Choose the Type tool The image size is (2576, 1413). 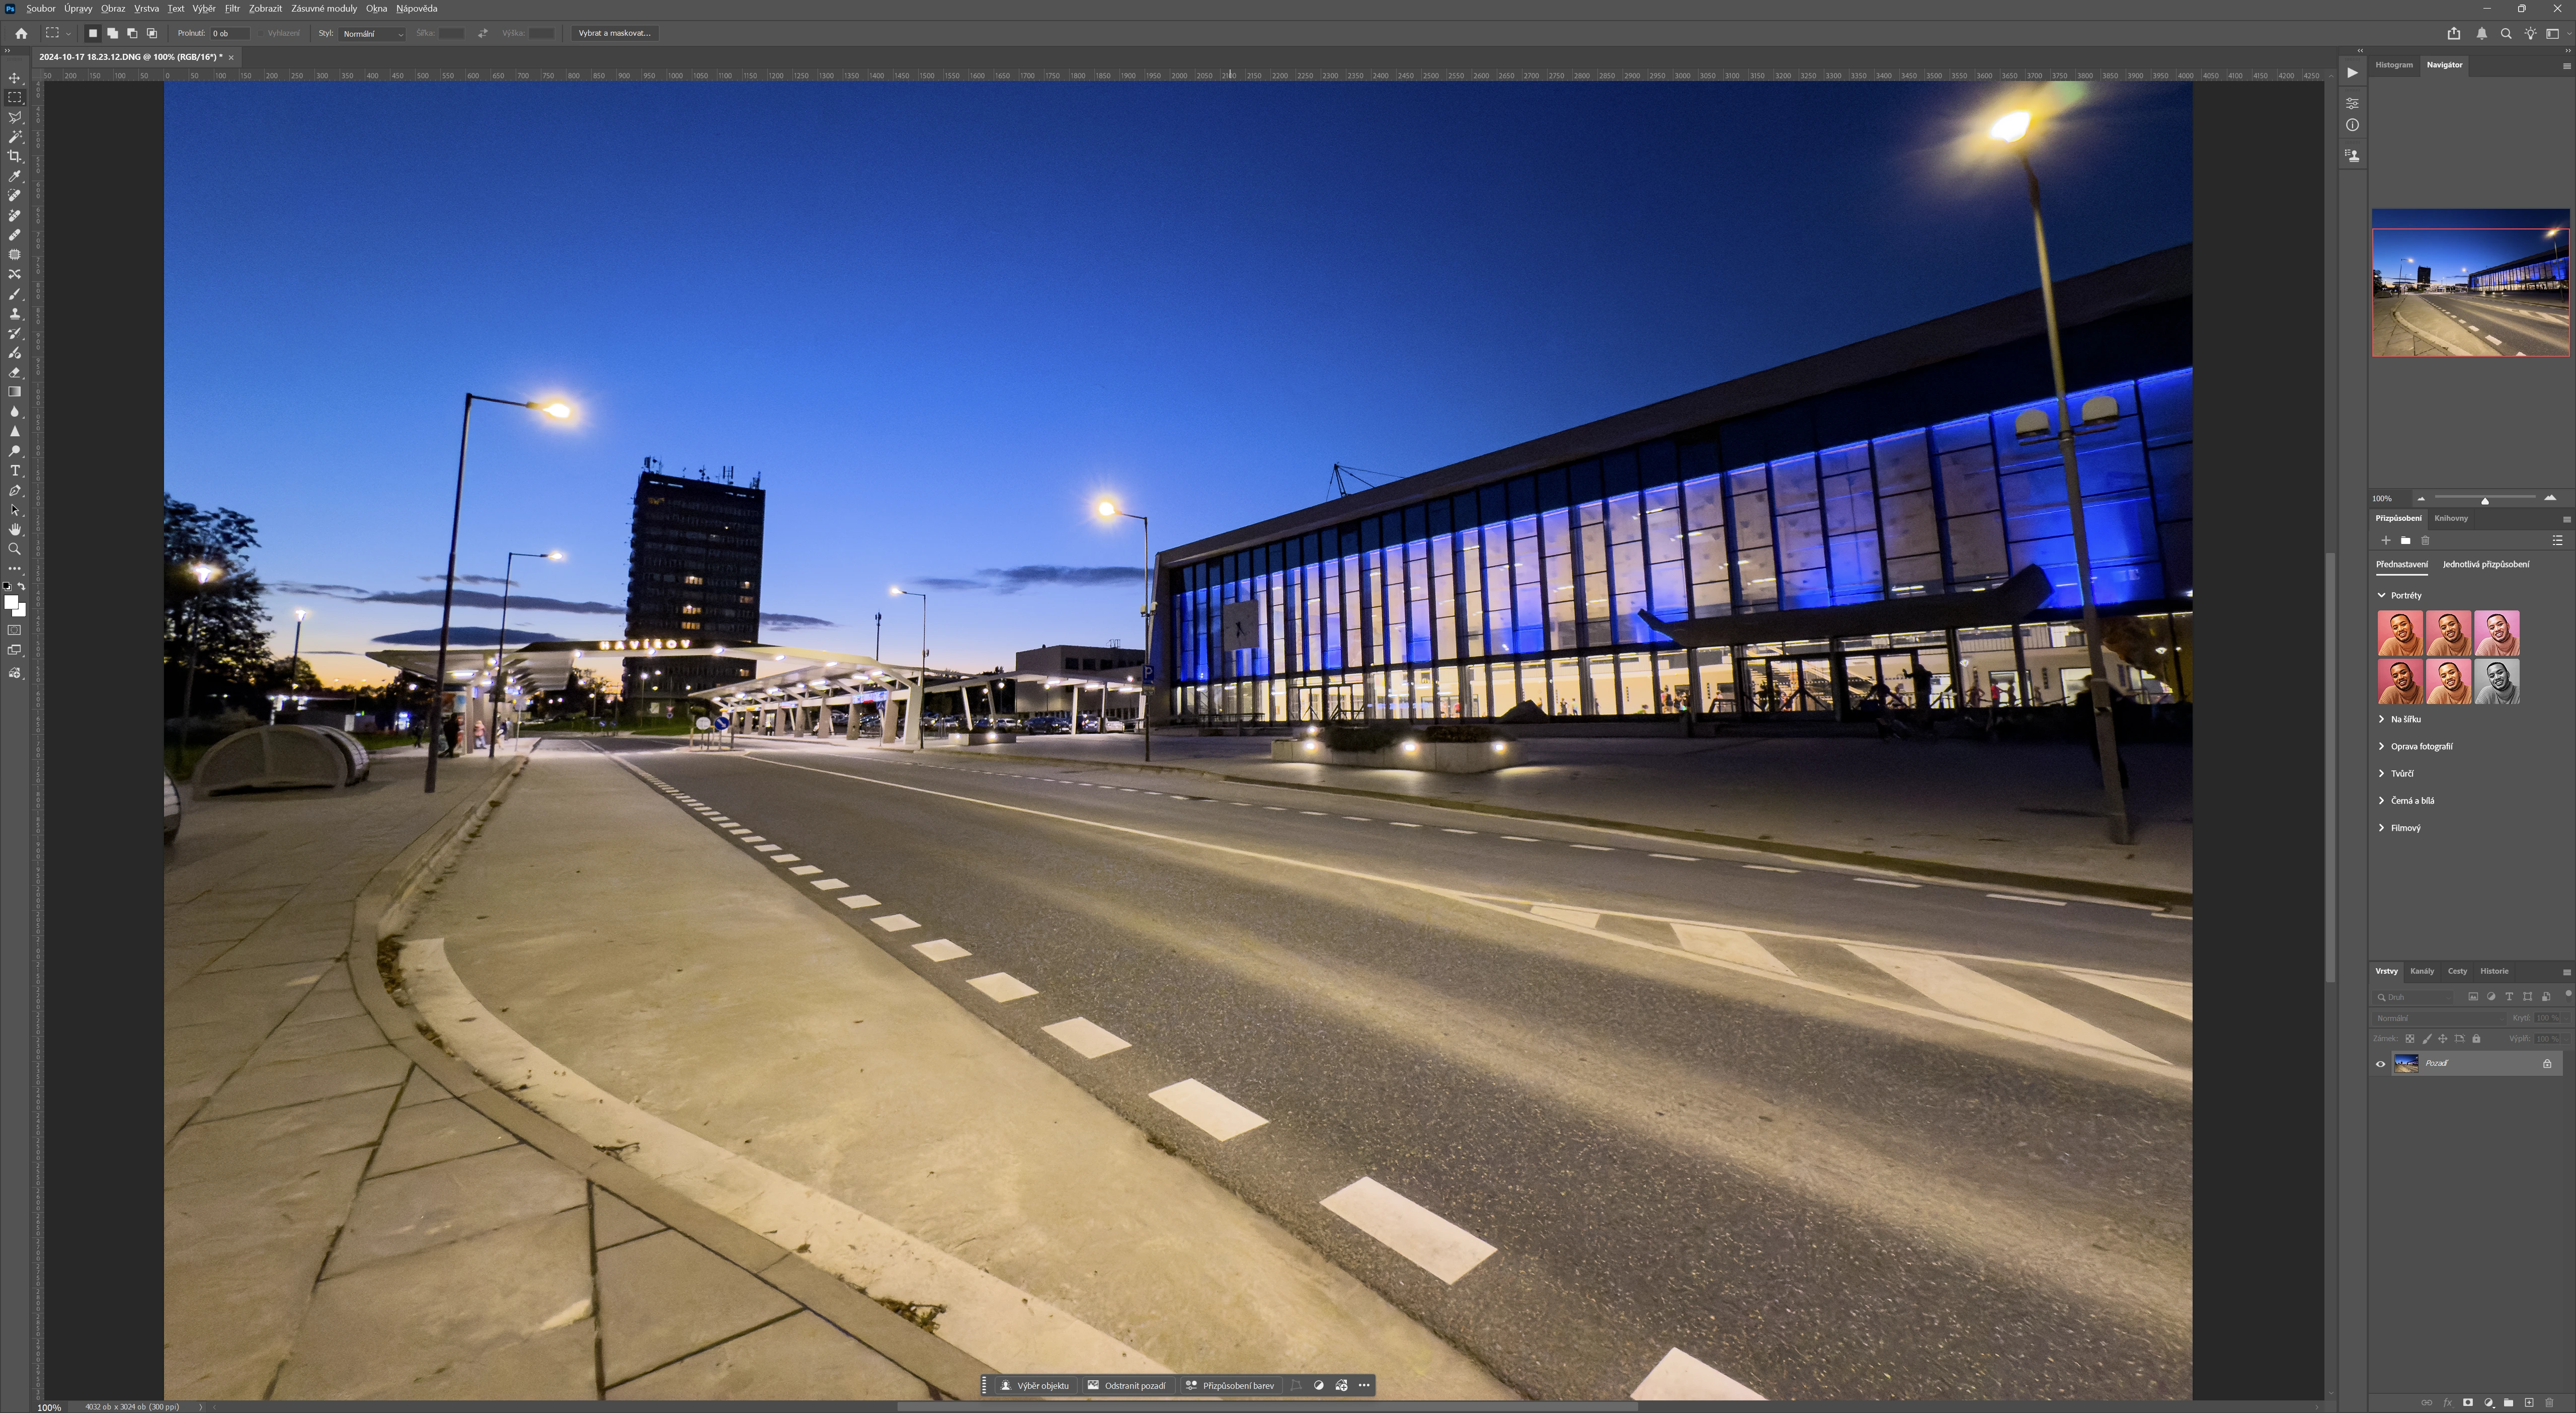pos(15,469)
